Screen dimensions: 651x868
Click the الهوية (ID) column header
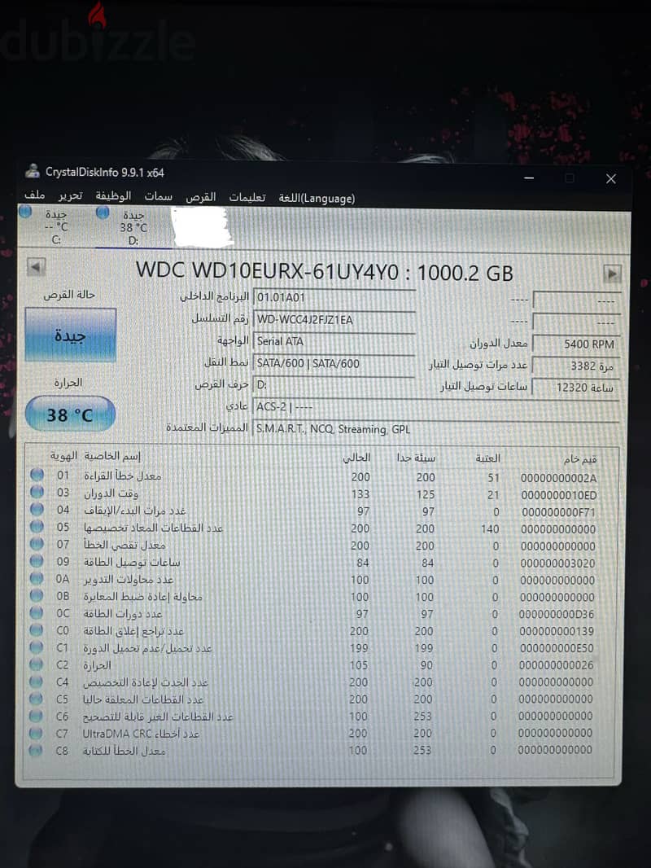(x=63, y=456)
